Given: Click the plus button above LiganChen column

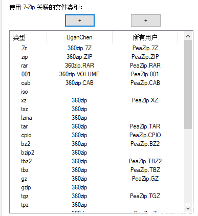Looking at the screenshot, I should (x=80, y=20).
